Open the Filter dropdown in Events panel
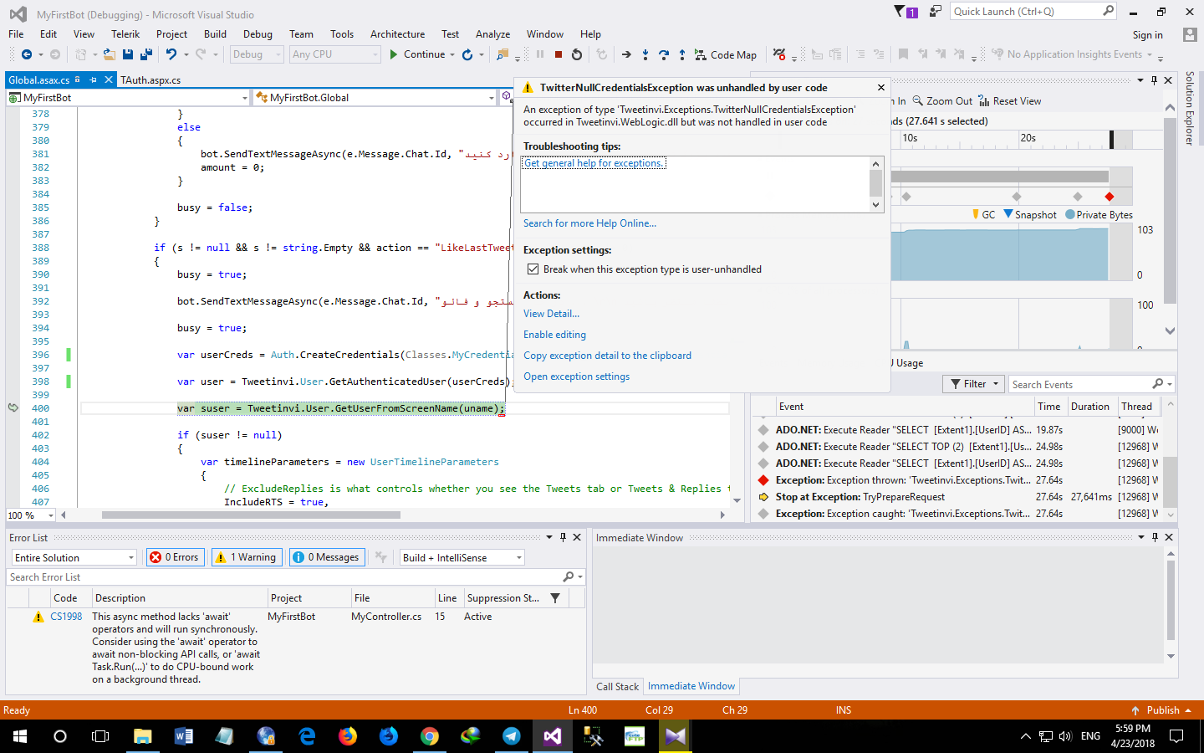1204x753 pixels. pos(972,383)
